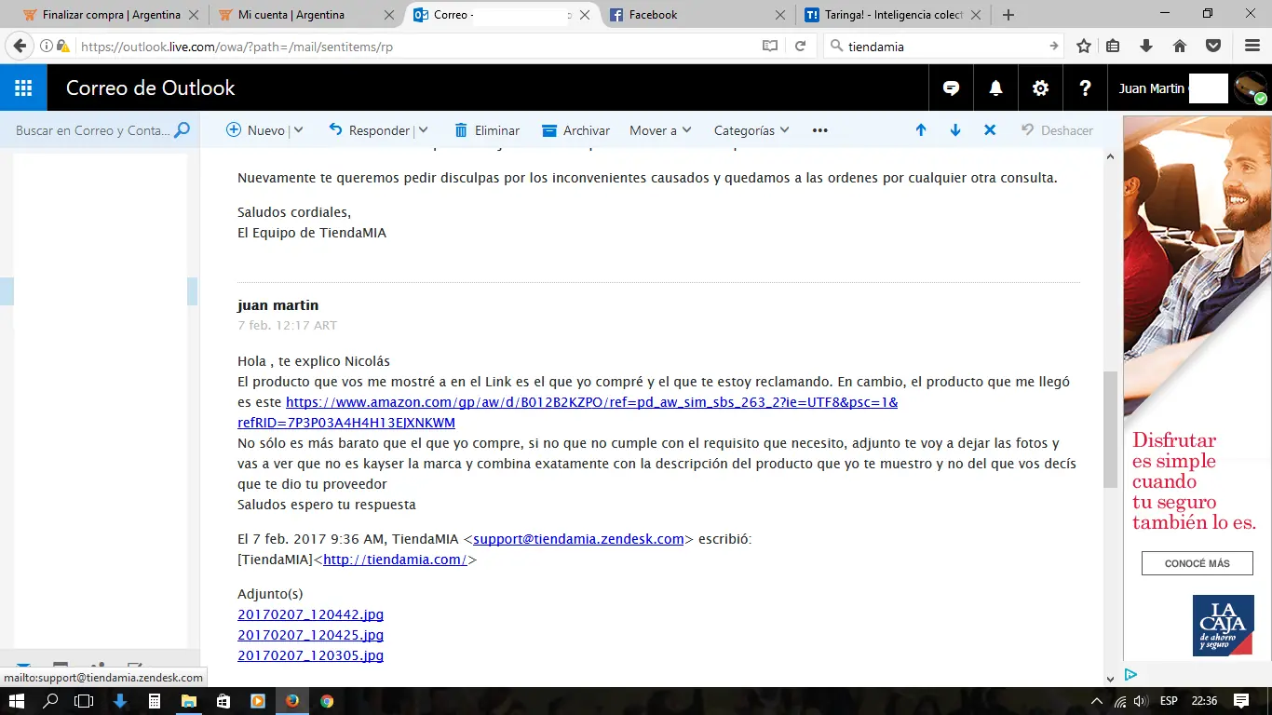Click the scrollbar down arrow
Viewport: 1272px width, 715px height.
(1109, 679)
